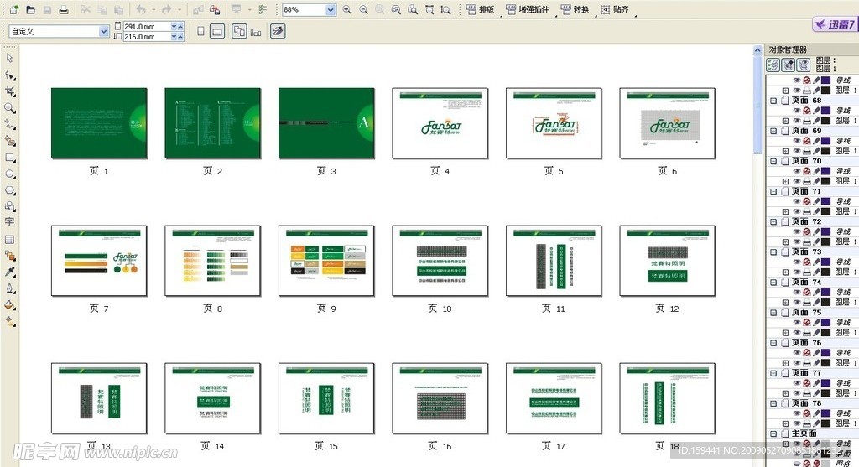Print the document
859x467 pixels.
[x=64, y=10]
